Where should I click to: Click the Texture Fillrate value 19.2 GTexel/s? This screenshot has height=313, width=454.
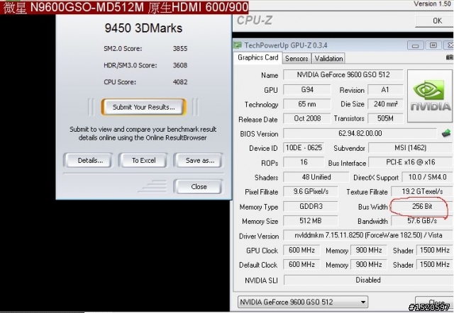pos(422,191)
